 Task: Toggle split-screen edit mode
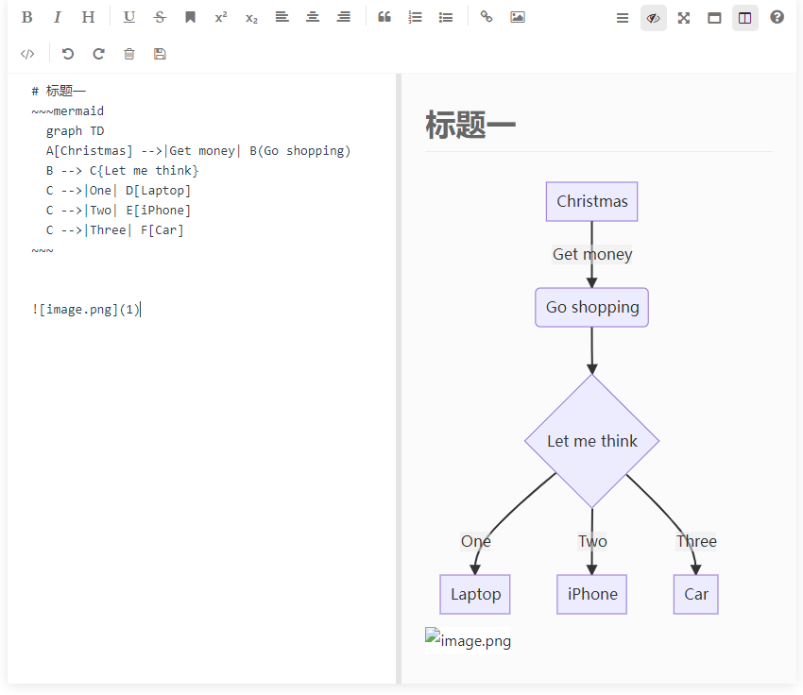744,17
